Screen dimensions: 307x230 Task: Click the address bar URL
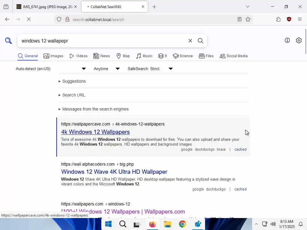(x=98, y=19)
